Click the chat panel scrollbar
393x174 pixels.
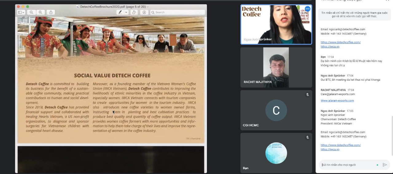coord(392,136)
